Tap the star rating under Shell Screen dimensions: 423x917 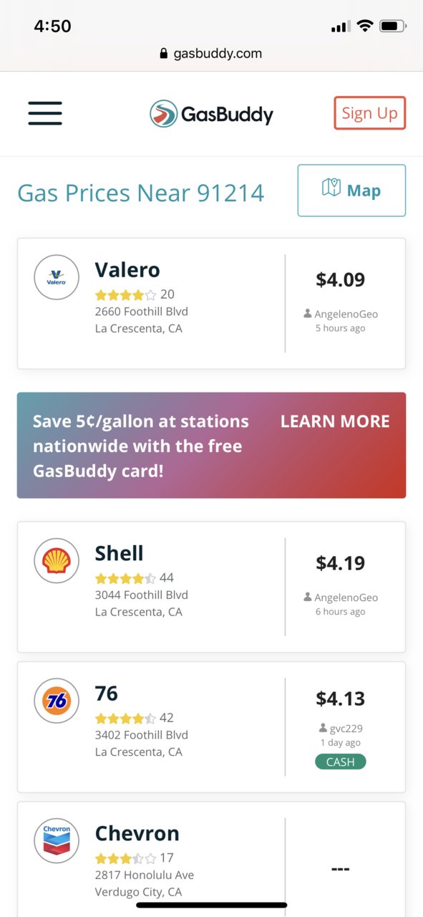pyautogui.click(x=125, y=578)
